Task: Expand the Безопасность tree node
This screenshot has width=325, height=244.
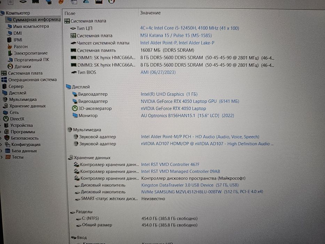Action: coord(1,138)
